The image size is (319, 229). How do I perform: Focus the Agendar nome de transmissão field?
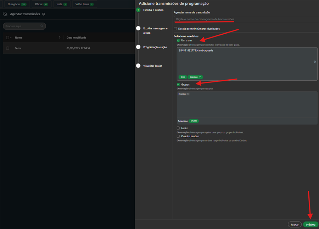point(245,19)
